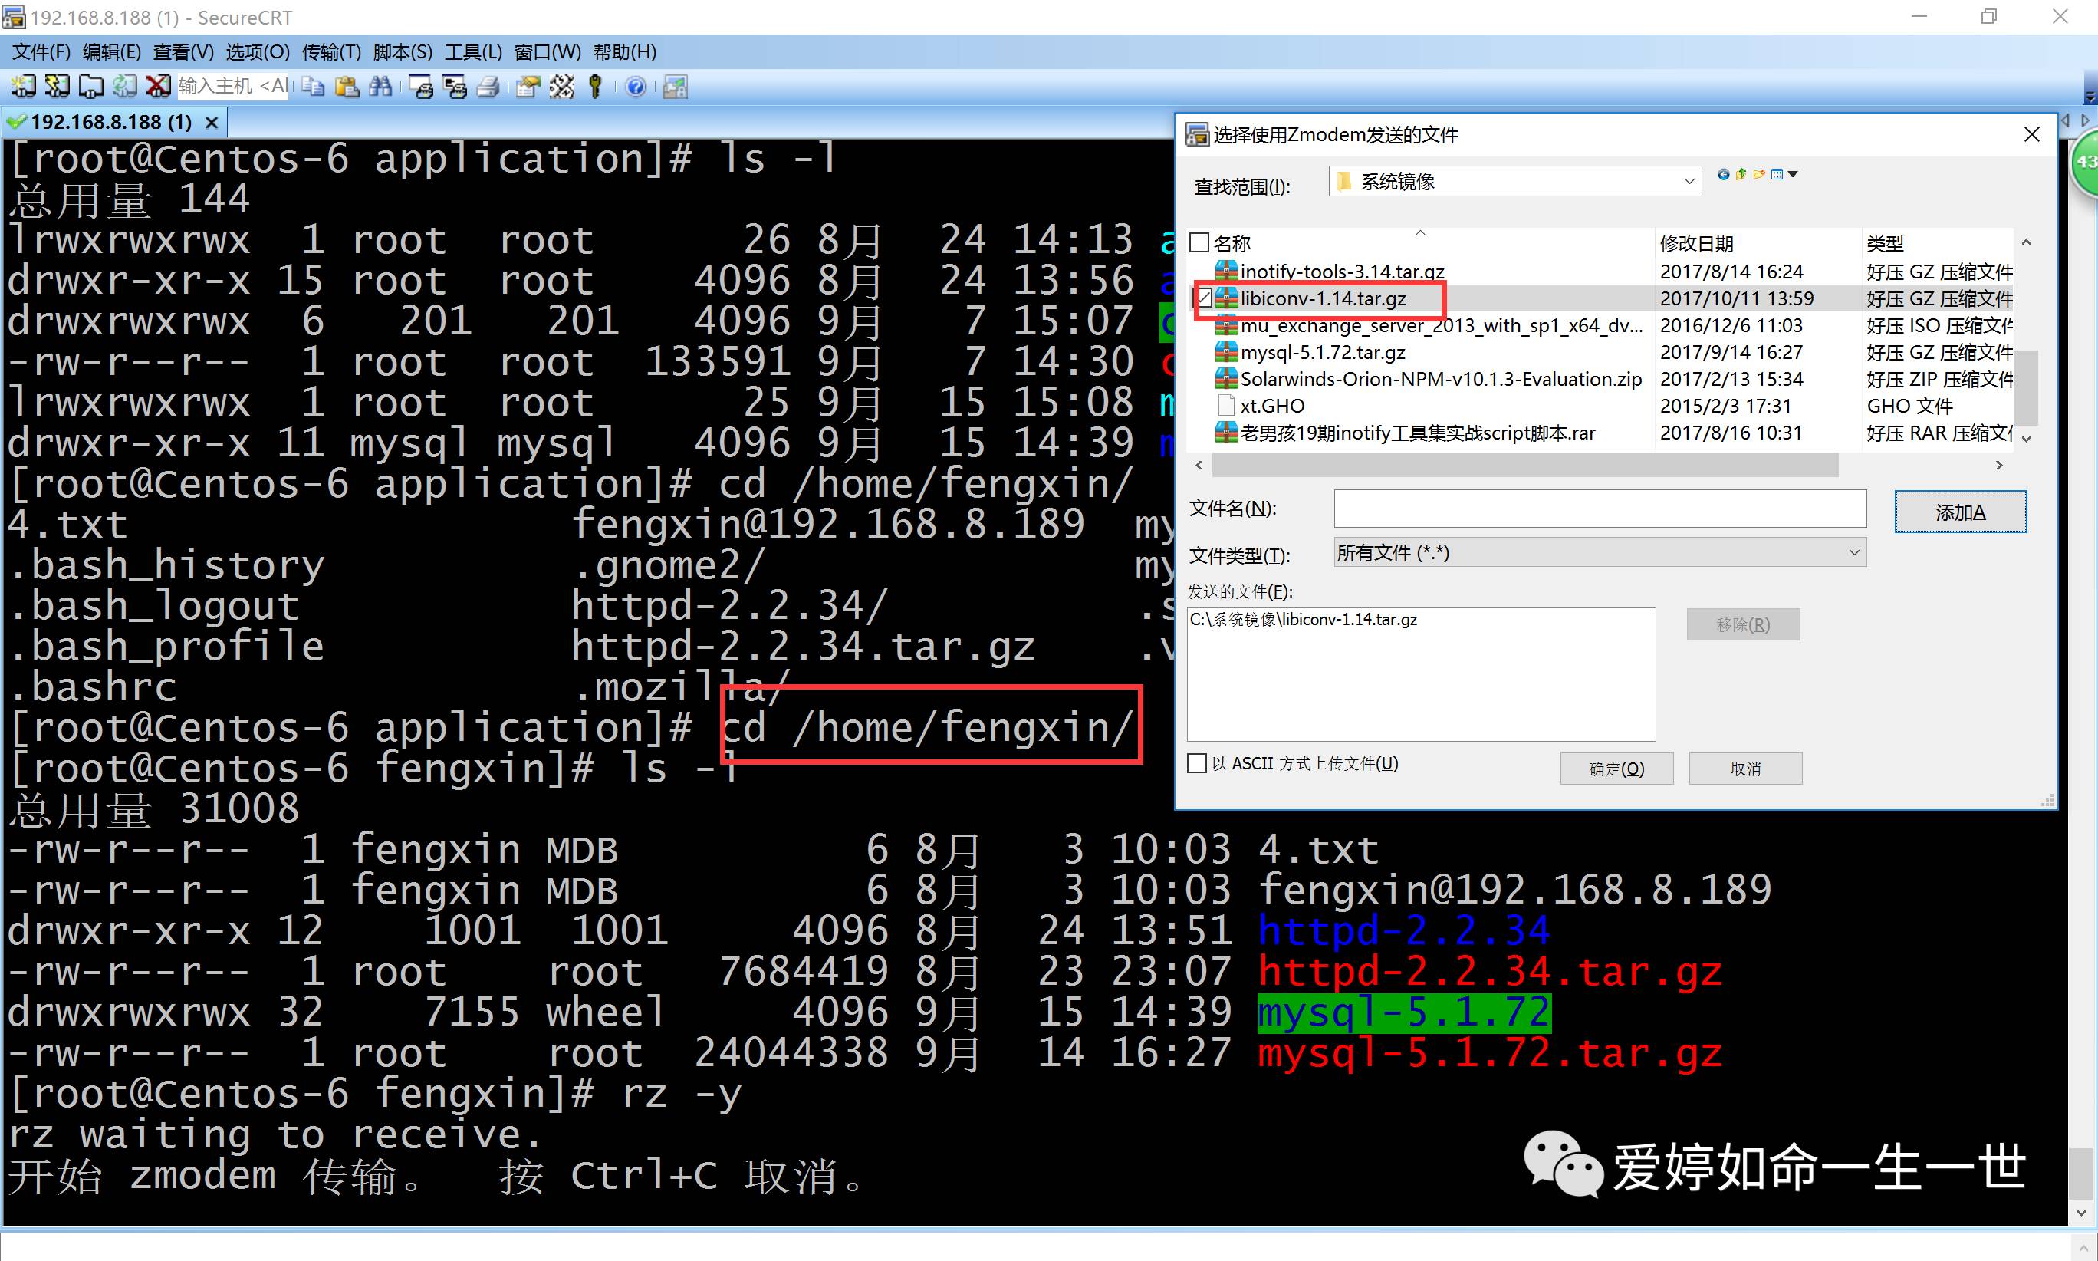
Task: Go up one folder in file dialog
Action: pyautogui.click(x=1741, y=174)
